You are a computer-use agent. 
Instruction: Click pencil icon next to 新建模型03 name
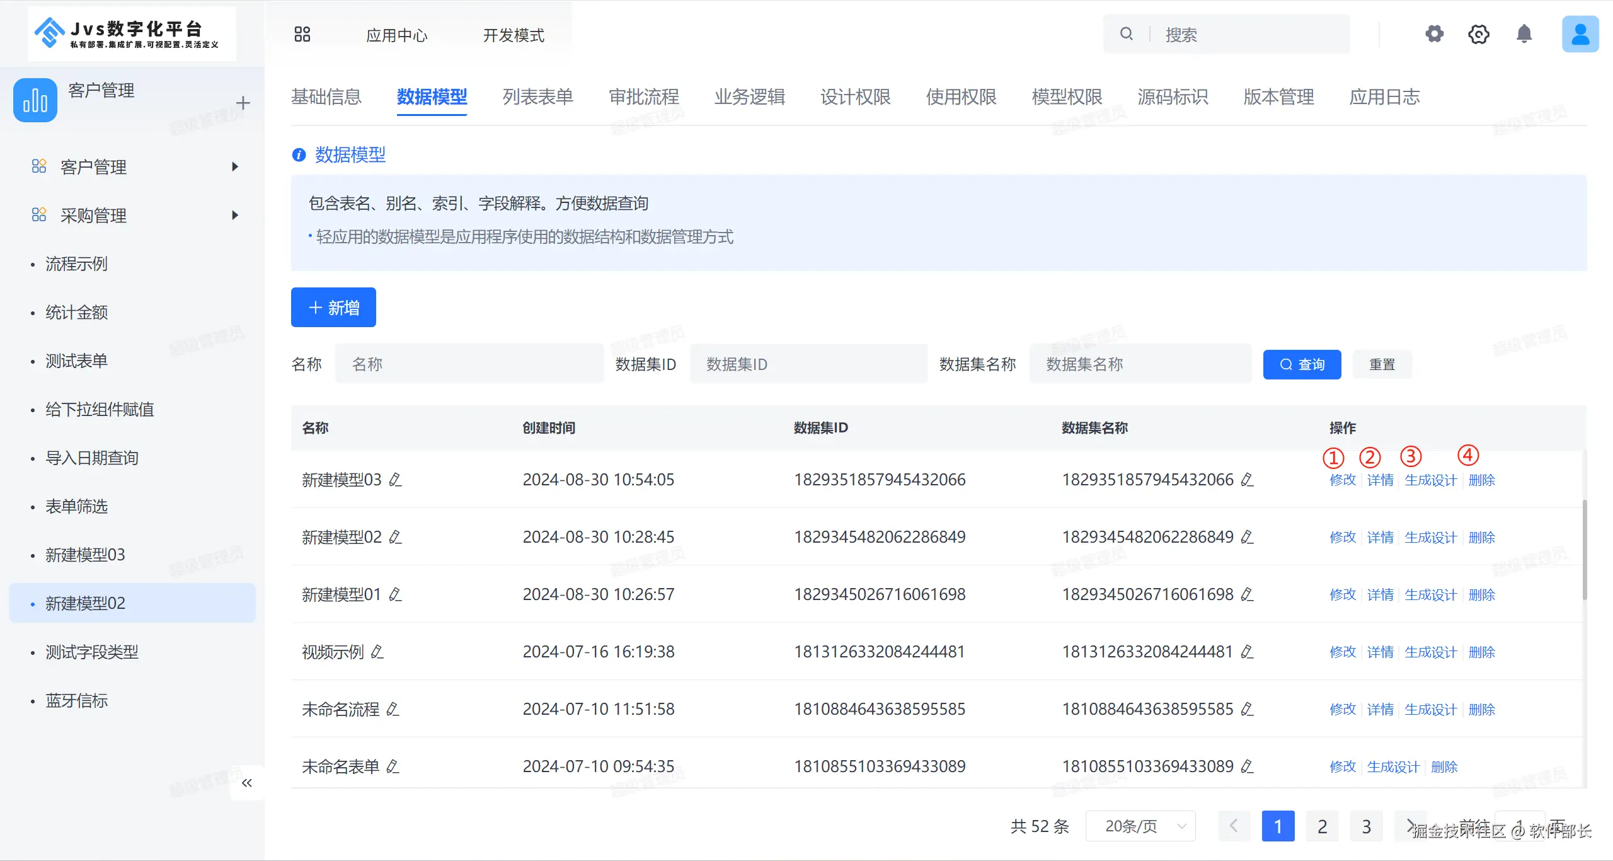pos(395,480)
